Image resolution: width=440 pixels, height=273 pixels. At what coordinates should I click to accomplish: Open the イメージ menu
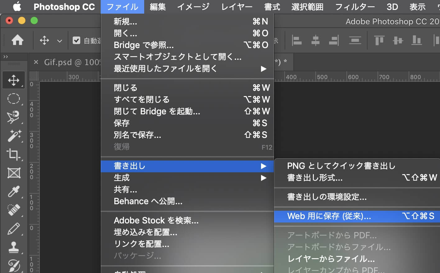193,7
